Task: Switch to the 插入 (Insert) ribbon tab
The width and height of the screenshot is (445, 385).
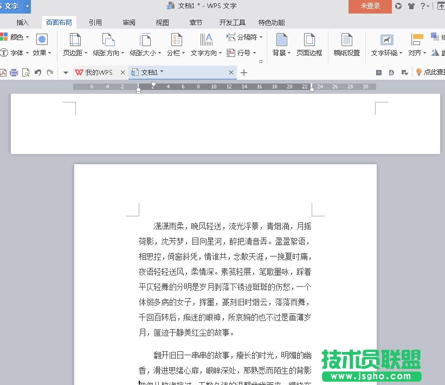Action: 23,22
